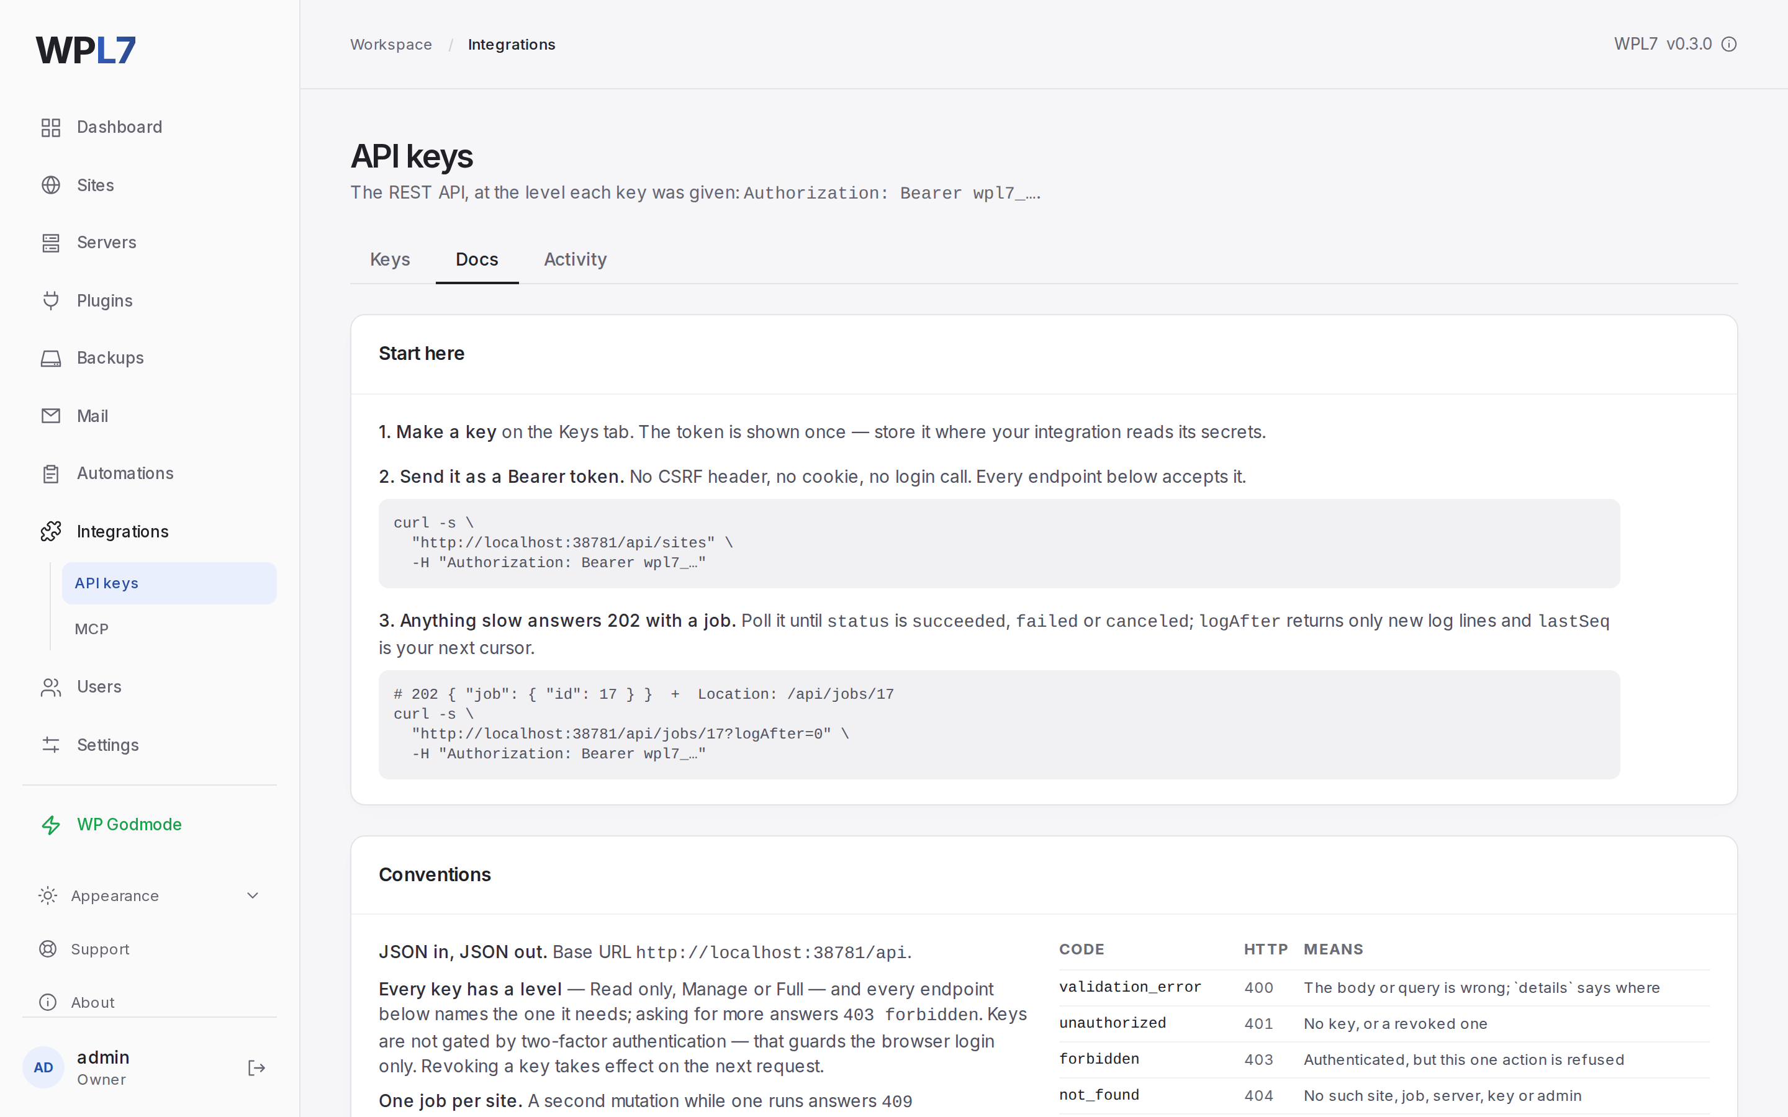
Task: Open the Support link
Action: click(x=100, y=949)
